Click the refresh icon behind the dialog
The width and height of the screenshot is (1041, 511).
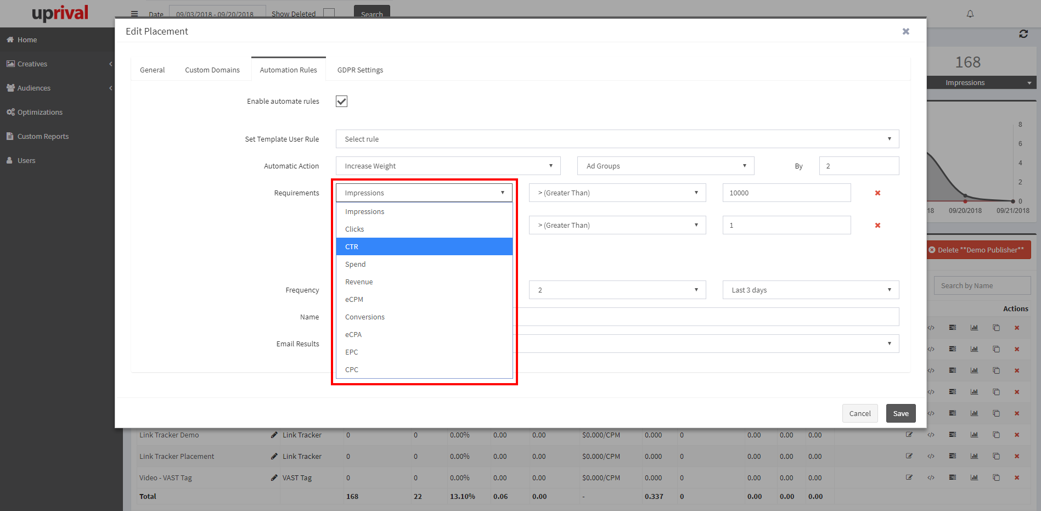[x=1023, y=34]
